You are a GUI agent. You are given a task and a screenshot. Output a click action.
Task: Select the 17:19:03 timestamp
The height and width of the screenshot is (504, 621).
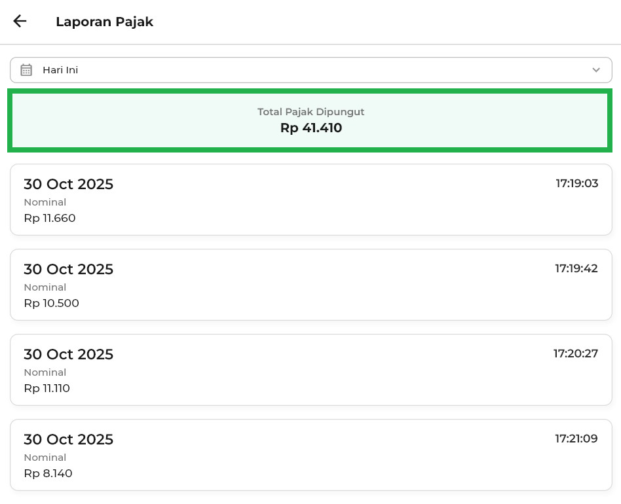[577, 183]
